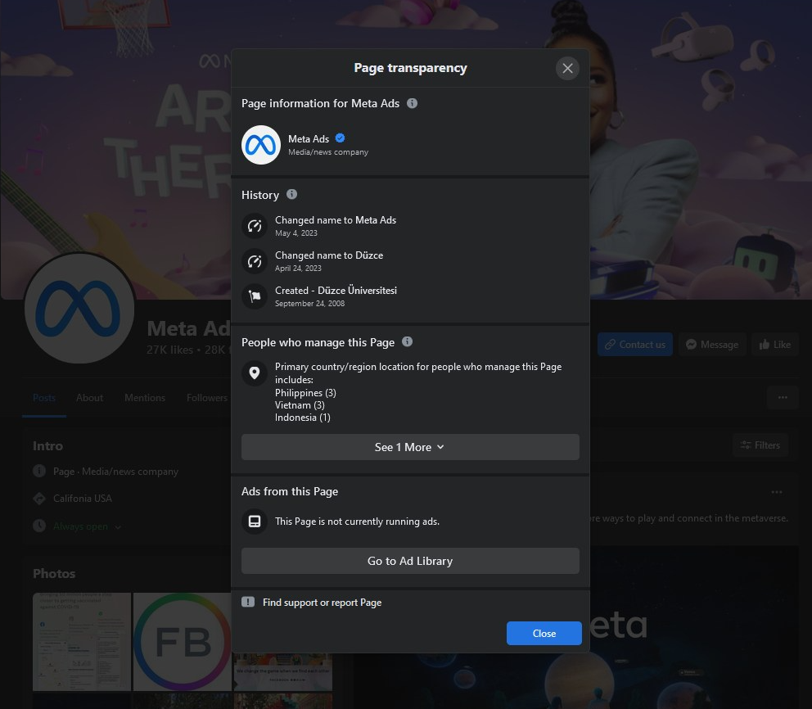This screenshot has height=709, width=812.
Task: Open the Mentions tab
Action: point(145,398)
